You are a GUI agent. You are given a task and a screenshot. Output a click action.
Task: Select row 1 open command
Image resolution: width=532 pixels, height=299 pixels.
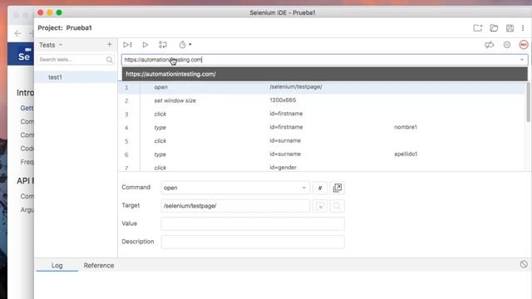coord(323,87)
